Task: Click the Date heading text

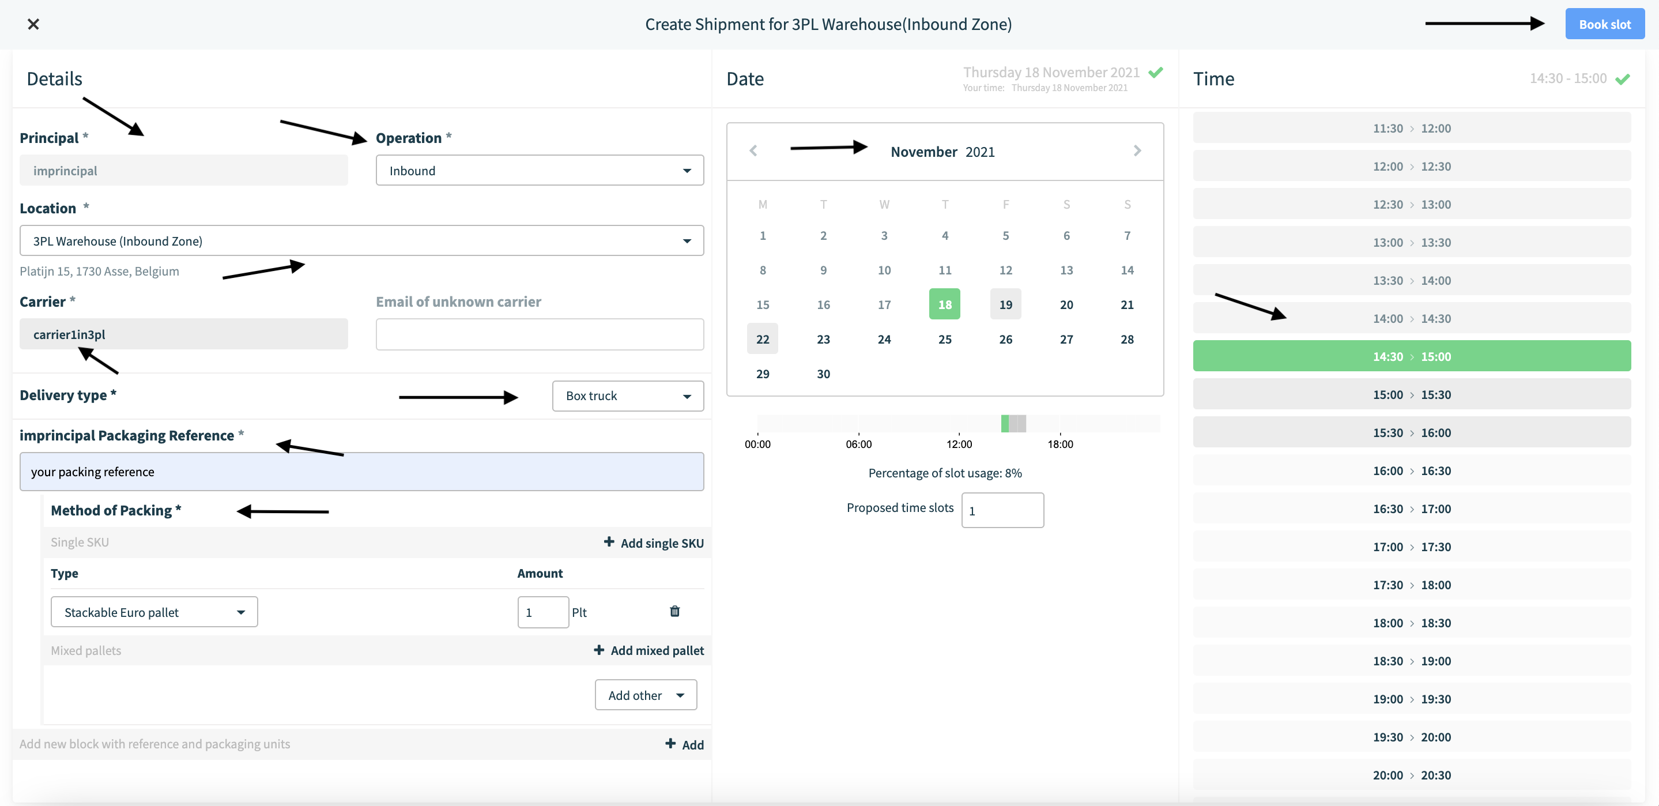Action: pyautogui.click(x=745, y=78)
